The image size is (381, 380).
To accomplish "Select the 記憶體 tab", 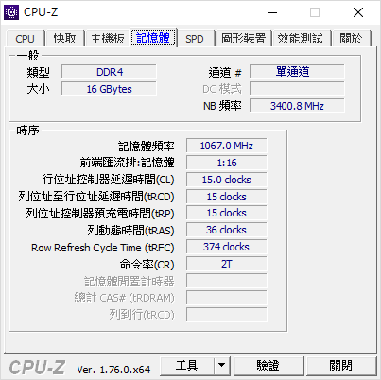I will click(x=153, y=38).
